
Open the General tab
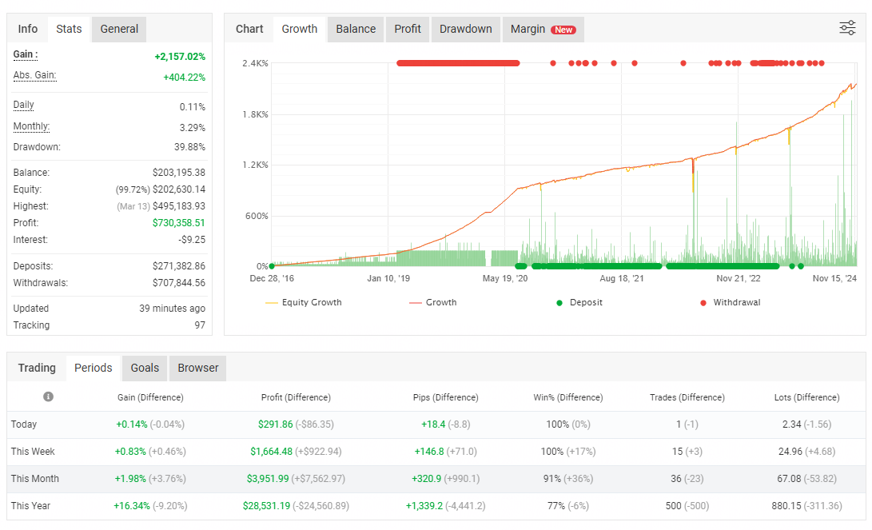119,29
